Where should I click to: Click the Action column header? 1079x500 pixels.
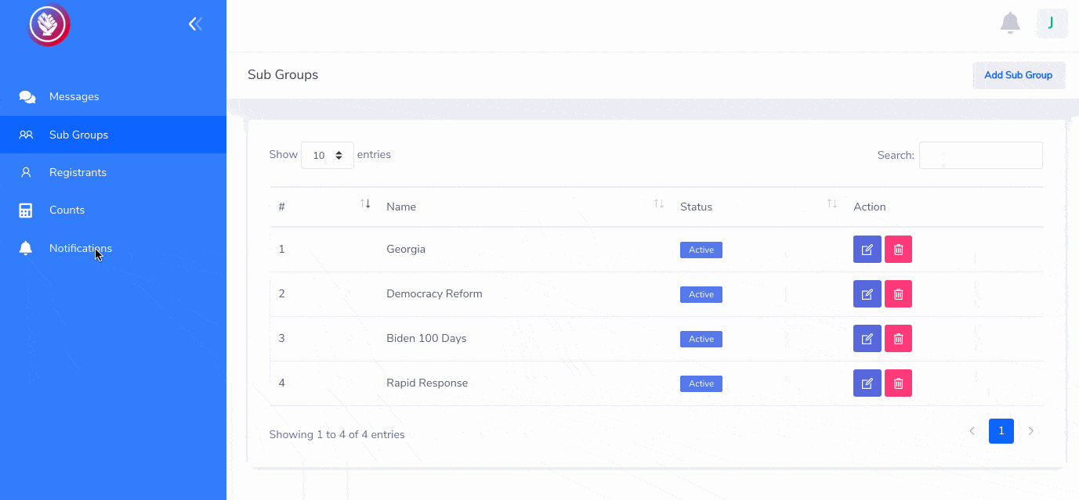870,207
